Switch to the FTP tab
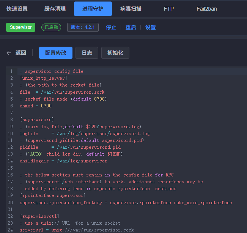The height and width of the screenshot is (233, 247). pyautogui.click(x=169, y=9)
